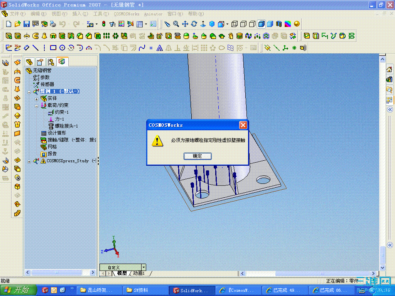395x296 pixels.
Task: Select the Smart Dimension tool
Action: 27,48
